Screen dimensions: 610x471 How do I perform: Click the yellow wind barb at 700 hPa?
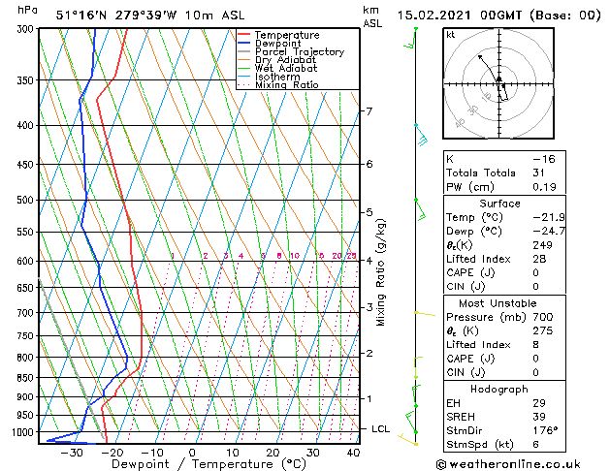[x=425, y=313]
